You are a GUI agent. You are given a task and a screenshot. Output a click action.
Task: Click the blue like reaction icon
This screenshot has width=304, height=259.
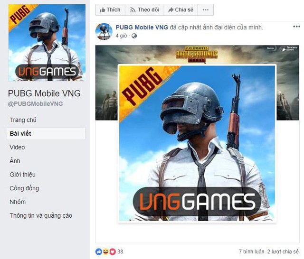[99, 251]
